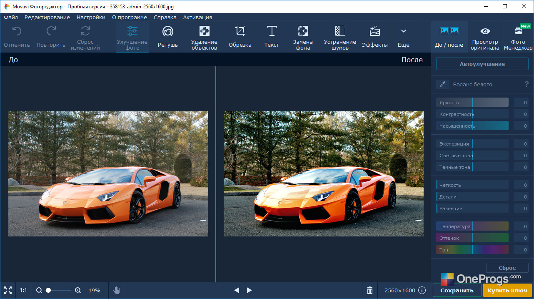Viewport: 534px width, 299px height.
Task: Open the Настройки menu
Action: click(x=91, y=17)
